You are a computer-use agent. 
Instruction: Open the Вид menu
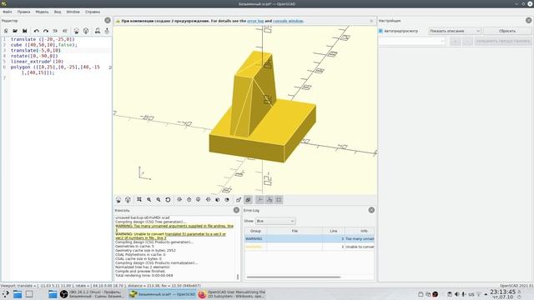tap(58, 12)
